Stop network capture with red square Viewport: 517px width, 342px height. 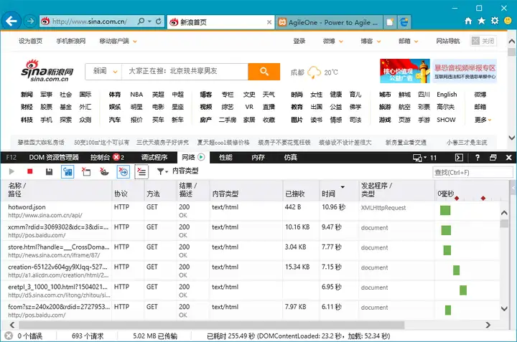[30, 171]
